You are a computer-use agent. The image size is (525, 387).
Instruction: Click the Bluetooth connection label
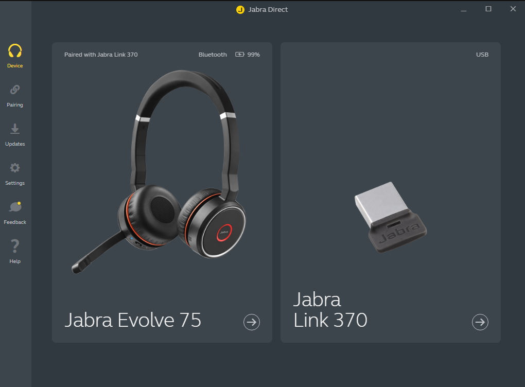click(x=213, y=55)
